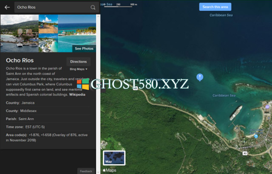This screenshot has height=174, width=272.
Task: Select the County: Middlesex row
Action: click(48, 111)
